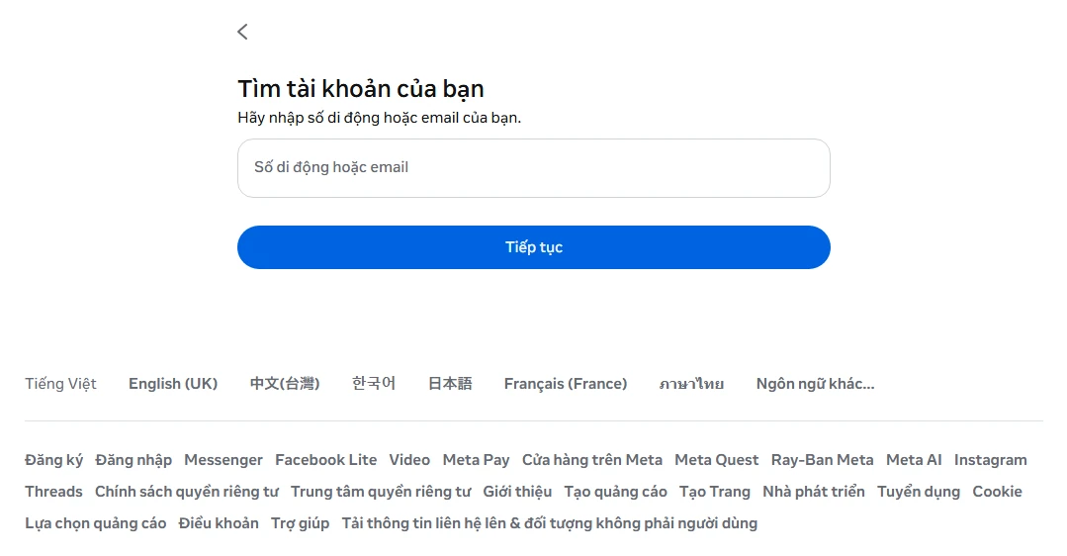1067x556 pixels.
Task: Click the Tạo Trang link
Action: (x=715, y=492)
